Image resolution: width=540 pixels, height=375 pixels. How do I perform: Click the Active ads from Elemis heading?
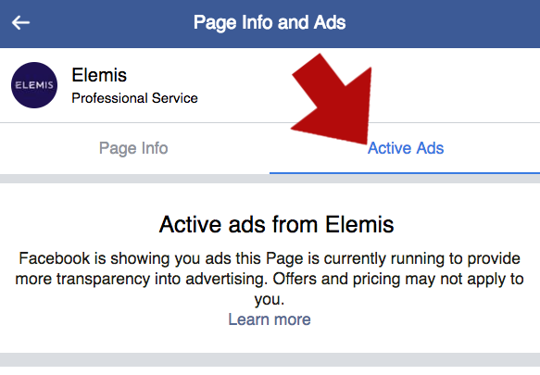coord(276,224)
